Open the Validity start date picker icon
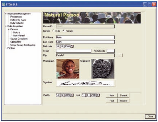 click(x=72, y=95)
